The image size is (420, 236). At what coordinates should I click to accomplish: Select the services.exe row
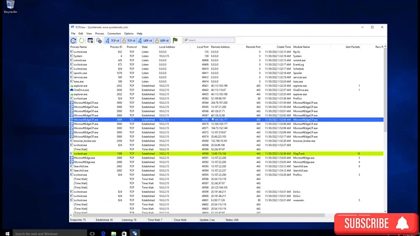pyautogui.click(x=227, y=77)
